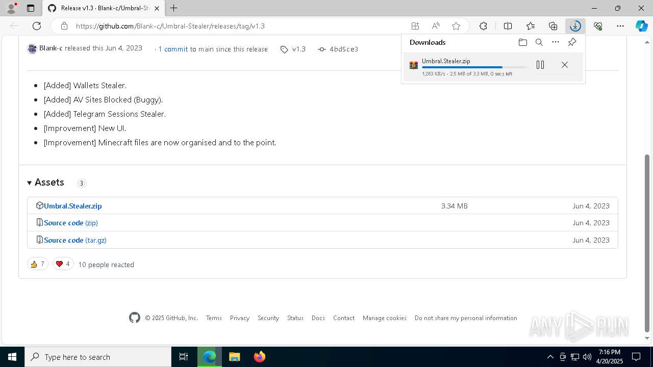653x367 pixels.
Task: Click the address bar URL field
Action: click(240, 26)
